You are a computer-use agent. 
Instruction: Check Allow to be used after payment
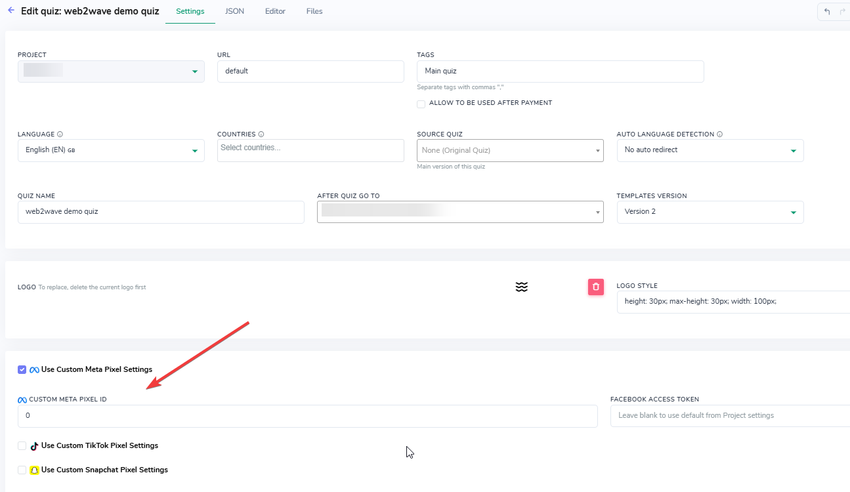coord(421,104)
